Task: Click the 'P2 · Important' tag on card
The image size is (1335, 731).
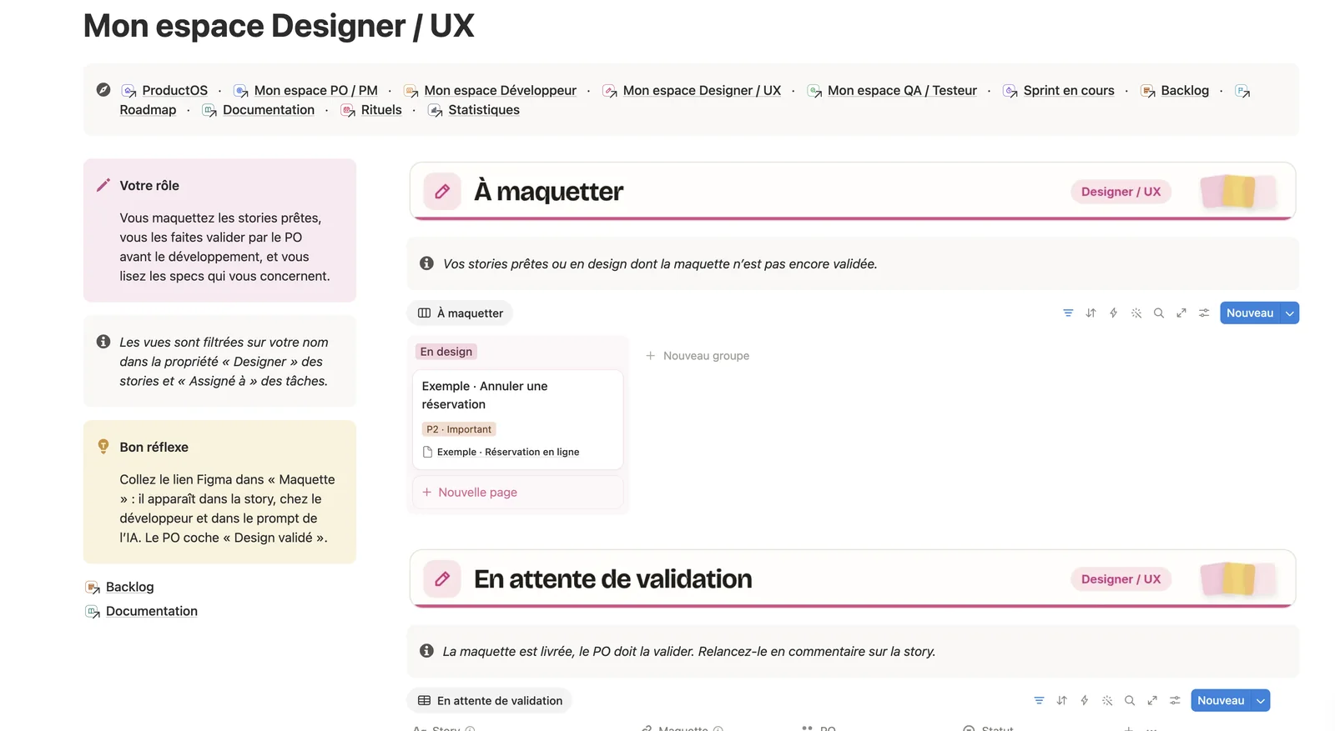Action: (459, 429)
